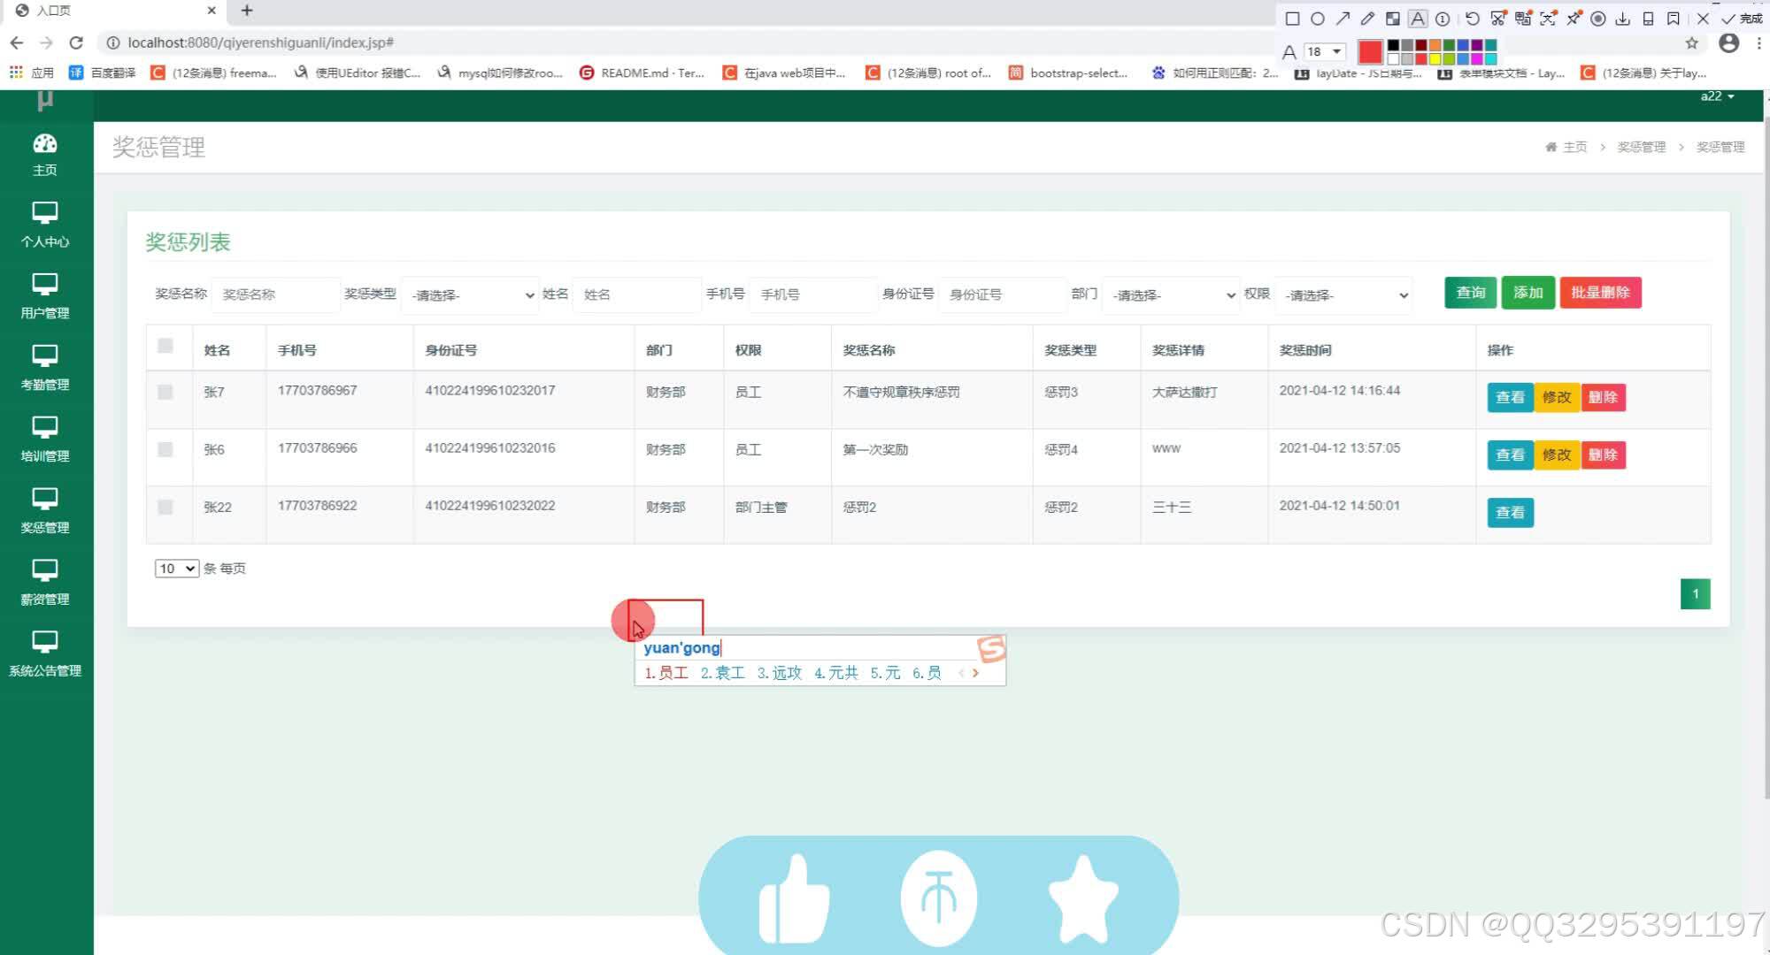Open the font size 18 dropdown

tap(1325, 51)
